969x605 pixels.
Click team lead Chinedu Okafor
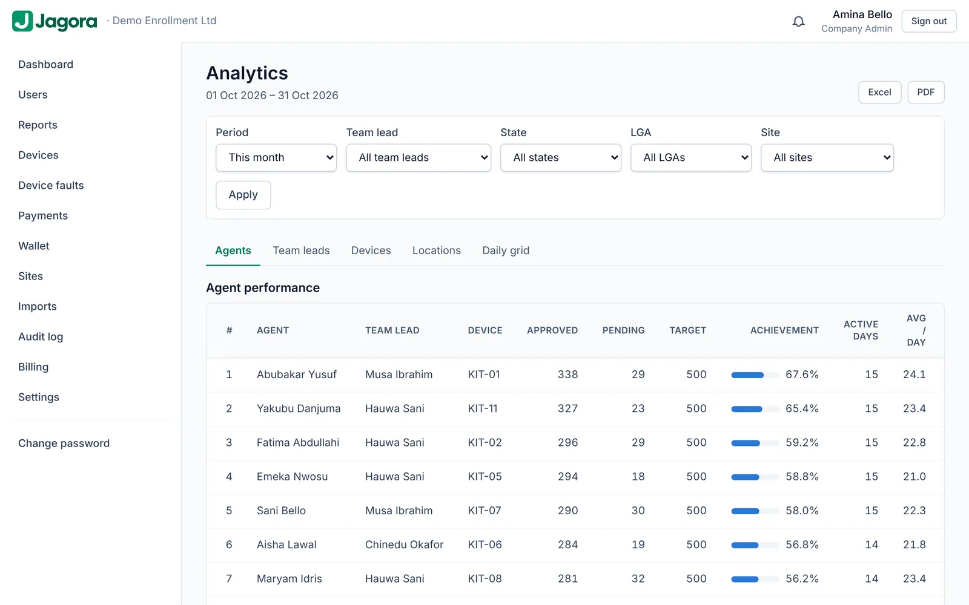coord(404,544)
